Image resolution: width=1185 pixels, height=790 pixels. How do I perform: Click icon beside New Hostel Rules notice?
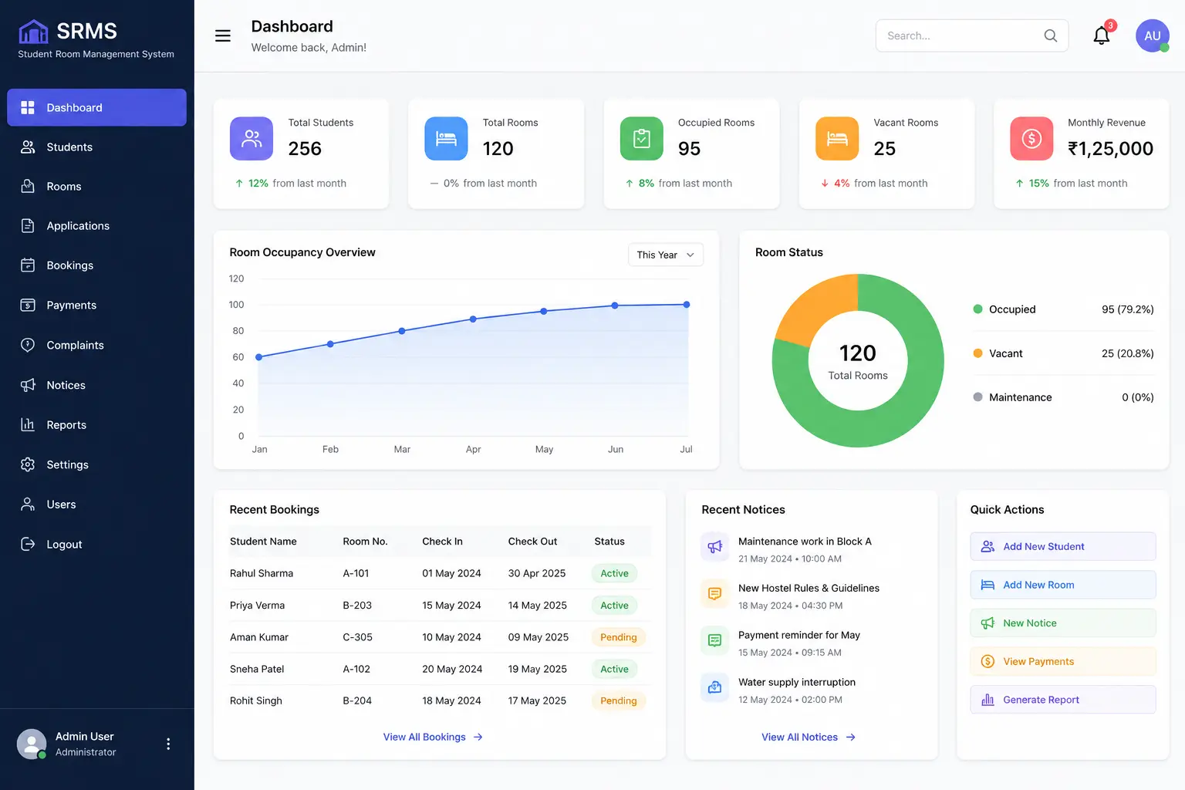point(715,594)
